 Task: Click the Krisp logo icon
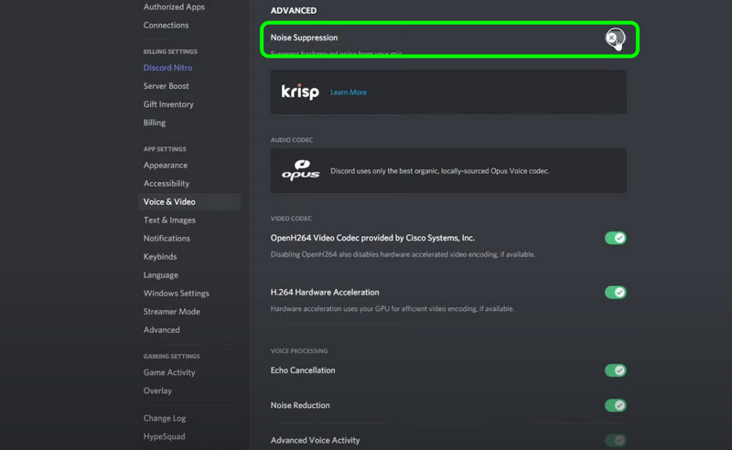[x=300, y=92]
